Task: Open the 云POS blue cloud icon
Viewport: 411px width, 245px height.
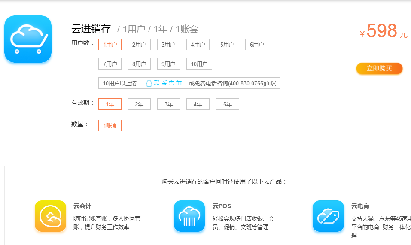Action: tap(189, 216)
